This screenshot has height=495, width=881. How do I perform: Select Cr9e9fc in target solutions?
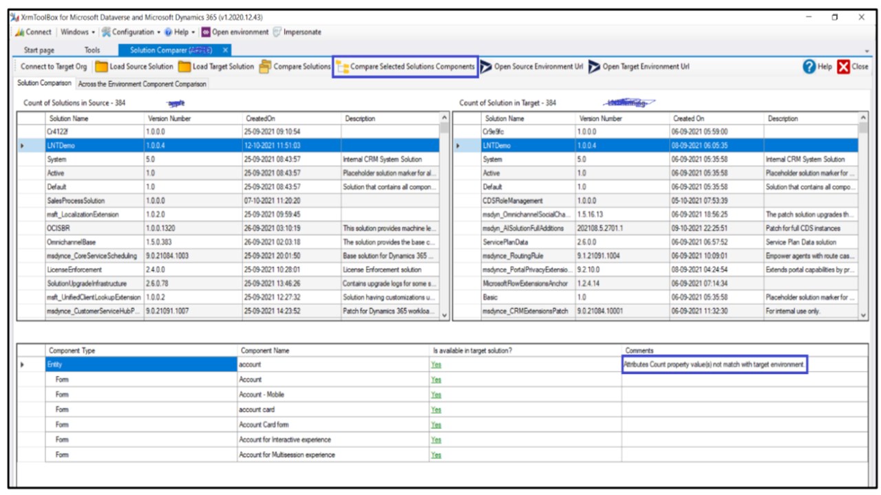tap(656, 131)
